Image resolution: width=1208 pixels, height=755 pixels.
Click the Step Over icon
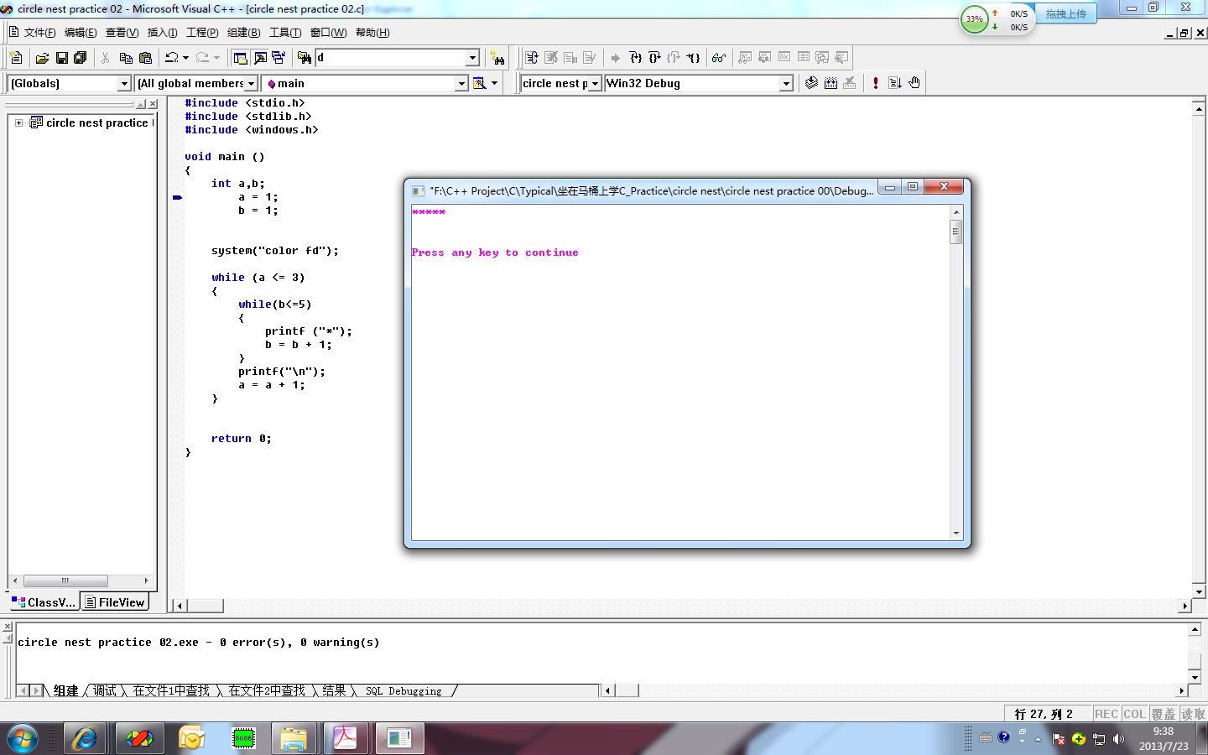654,58
